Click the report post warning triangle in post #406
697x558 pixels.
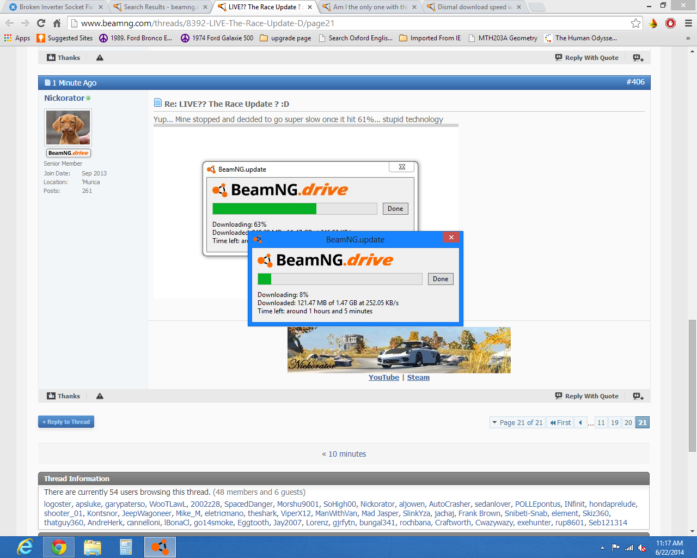pyautogui.click(x=100, y=396)
